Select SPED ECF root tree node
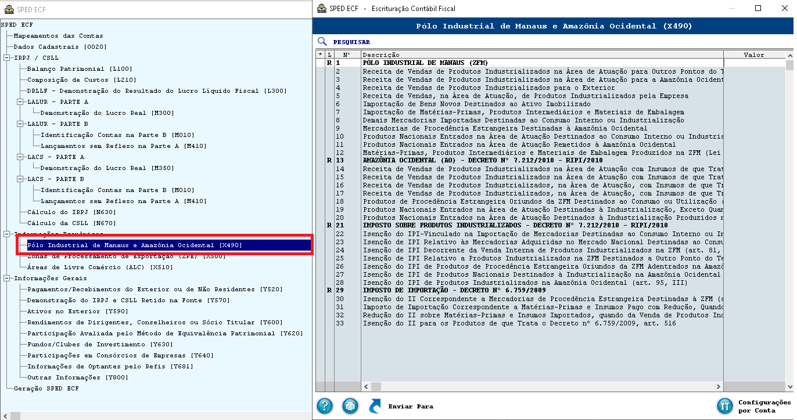 [17, 24]
